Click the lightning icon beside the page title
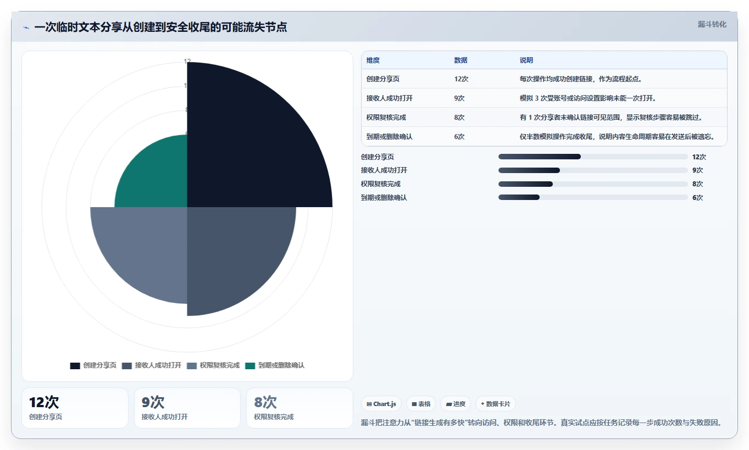The height and width of the screenshot is (450, 749). [26, 27]
